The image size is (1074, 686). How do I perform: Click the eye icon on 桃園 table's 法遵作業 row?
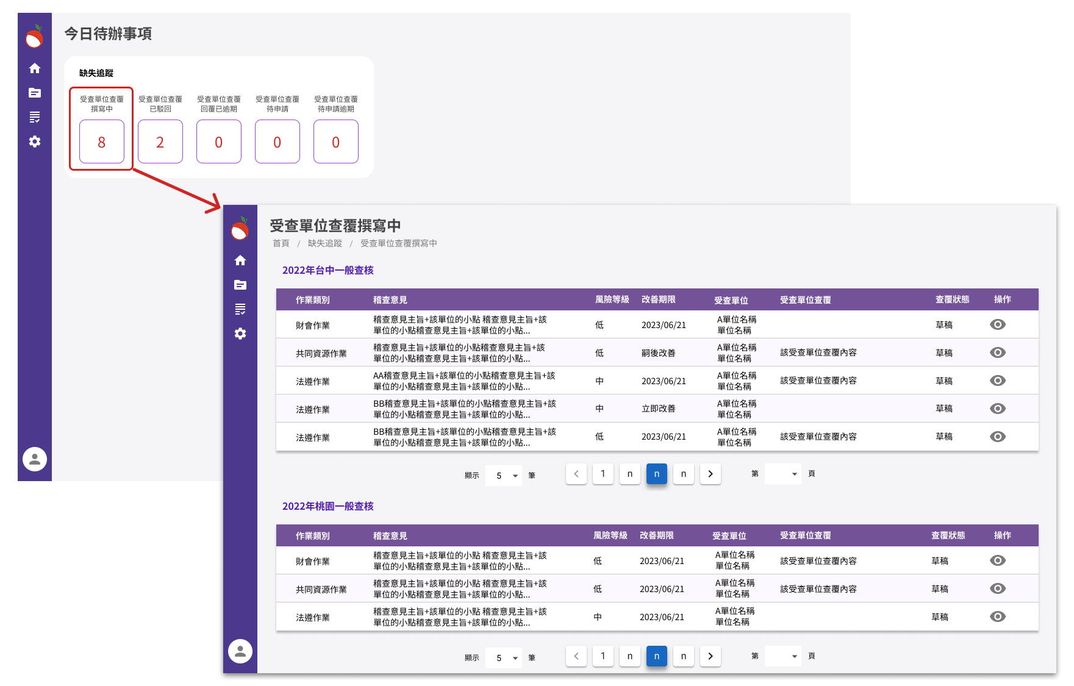coord(998,616)
